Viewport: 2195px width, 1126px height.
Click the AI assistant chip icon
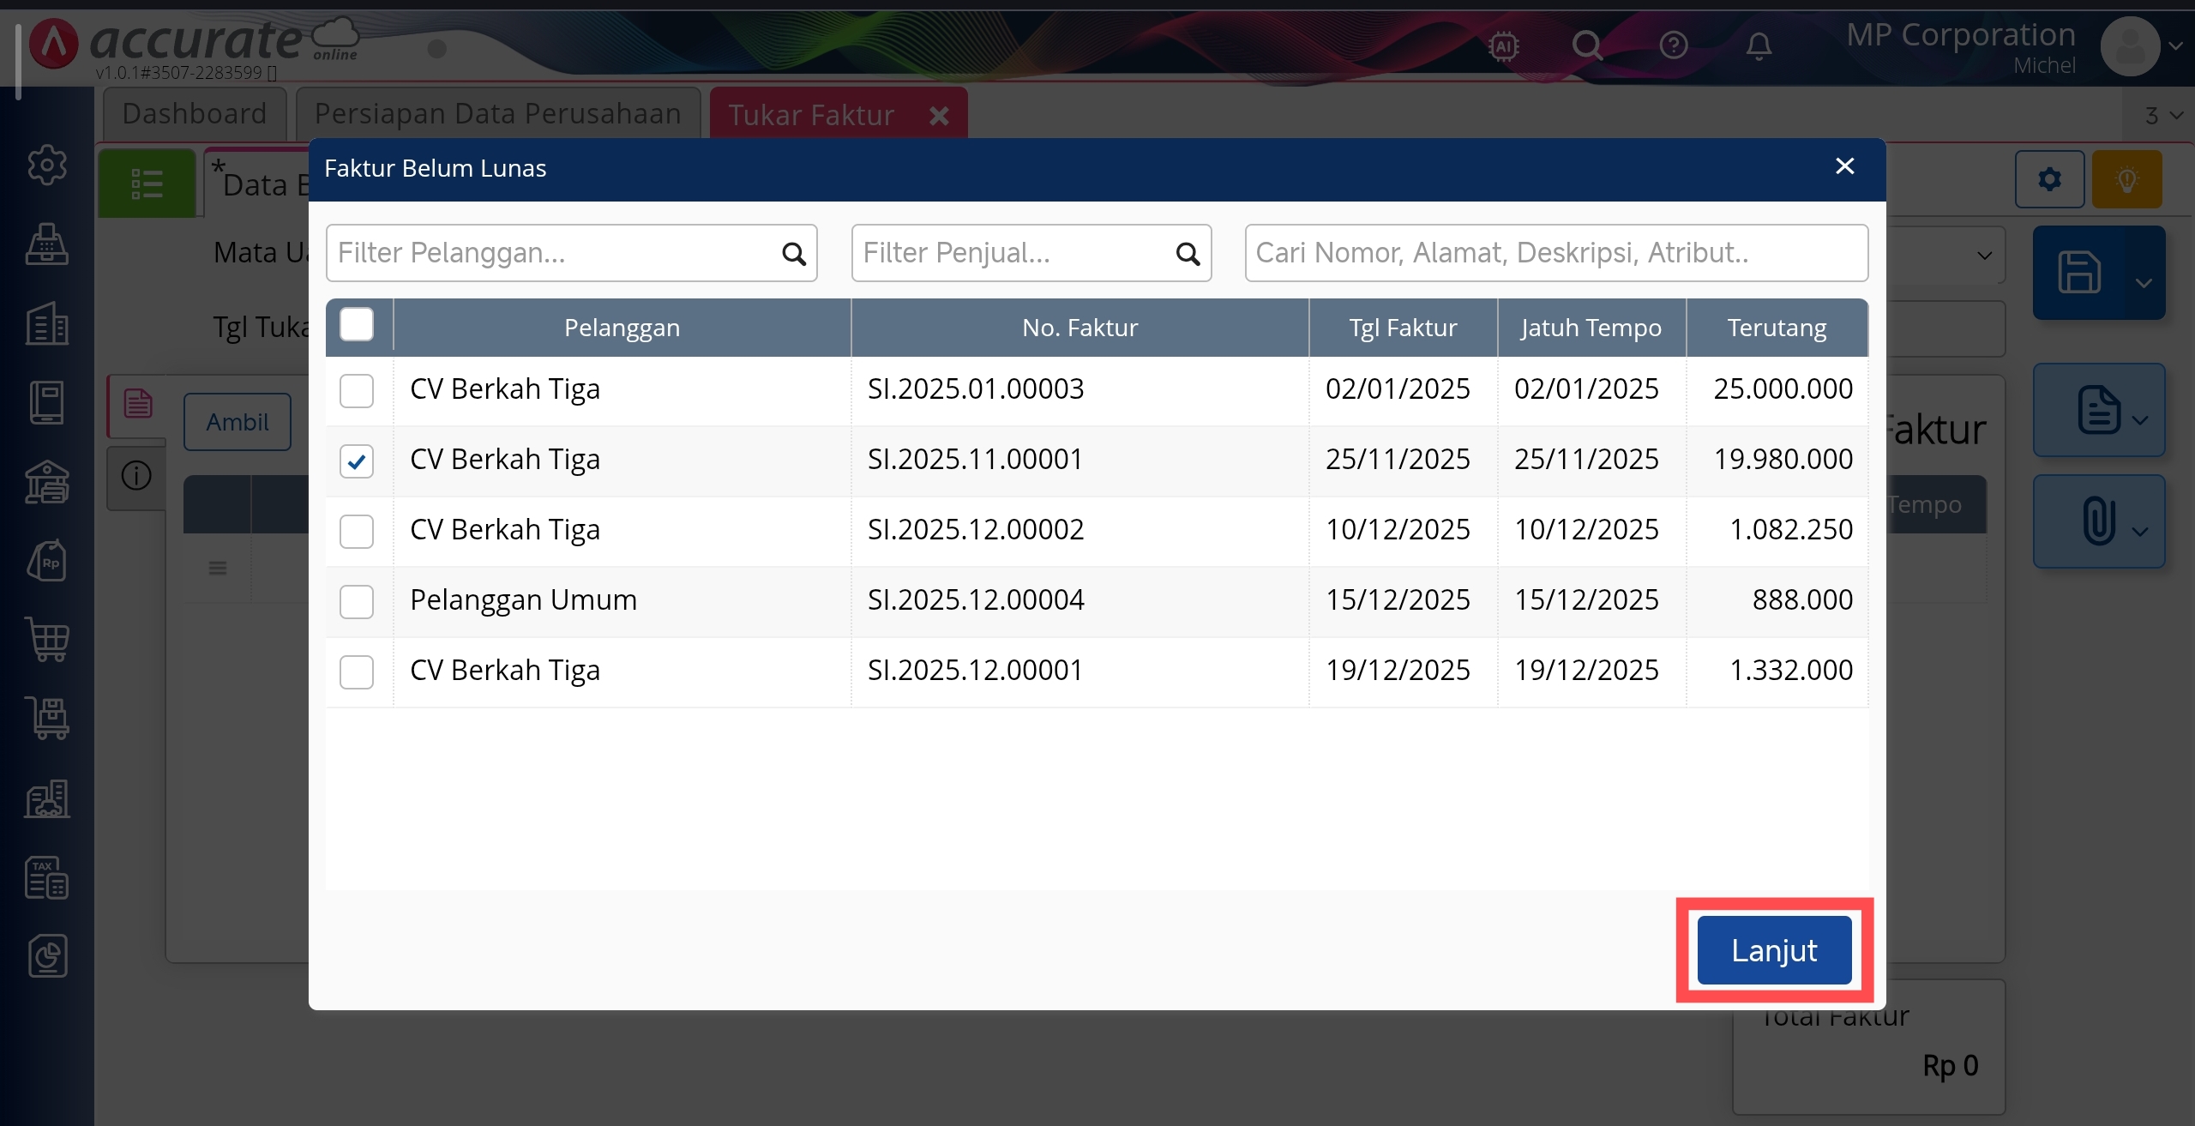[x=1504, y=45]
